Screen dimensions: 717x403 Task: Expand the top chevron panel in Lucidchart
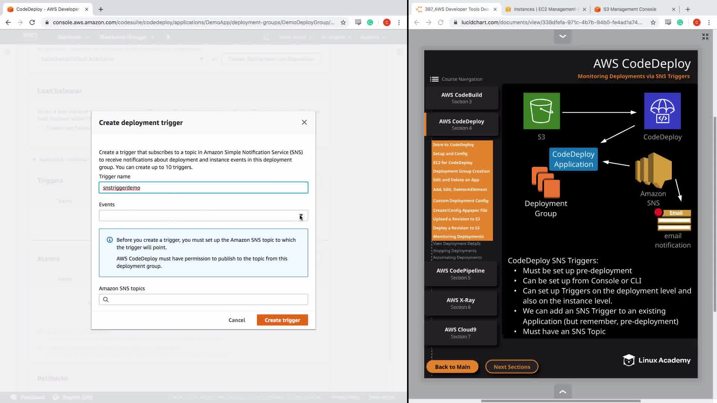(x=562, y=36)
